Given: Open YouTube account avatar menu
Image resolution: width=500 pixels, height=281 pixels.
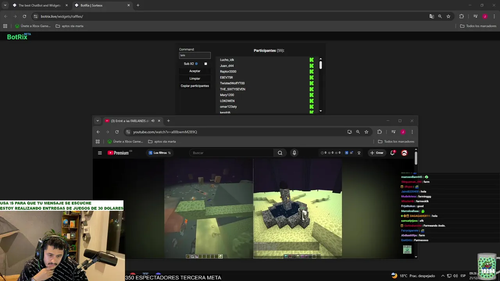Looking at the screenshot, I should pyautogui.click(x=404, y=153).
